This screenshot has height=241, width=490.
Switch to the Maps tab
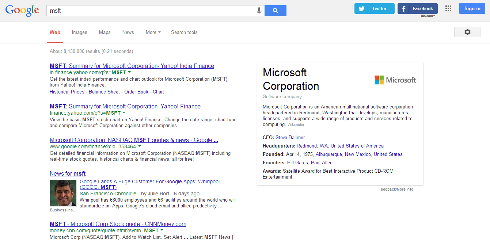105,32
